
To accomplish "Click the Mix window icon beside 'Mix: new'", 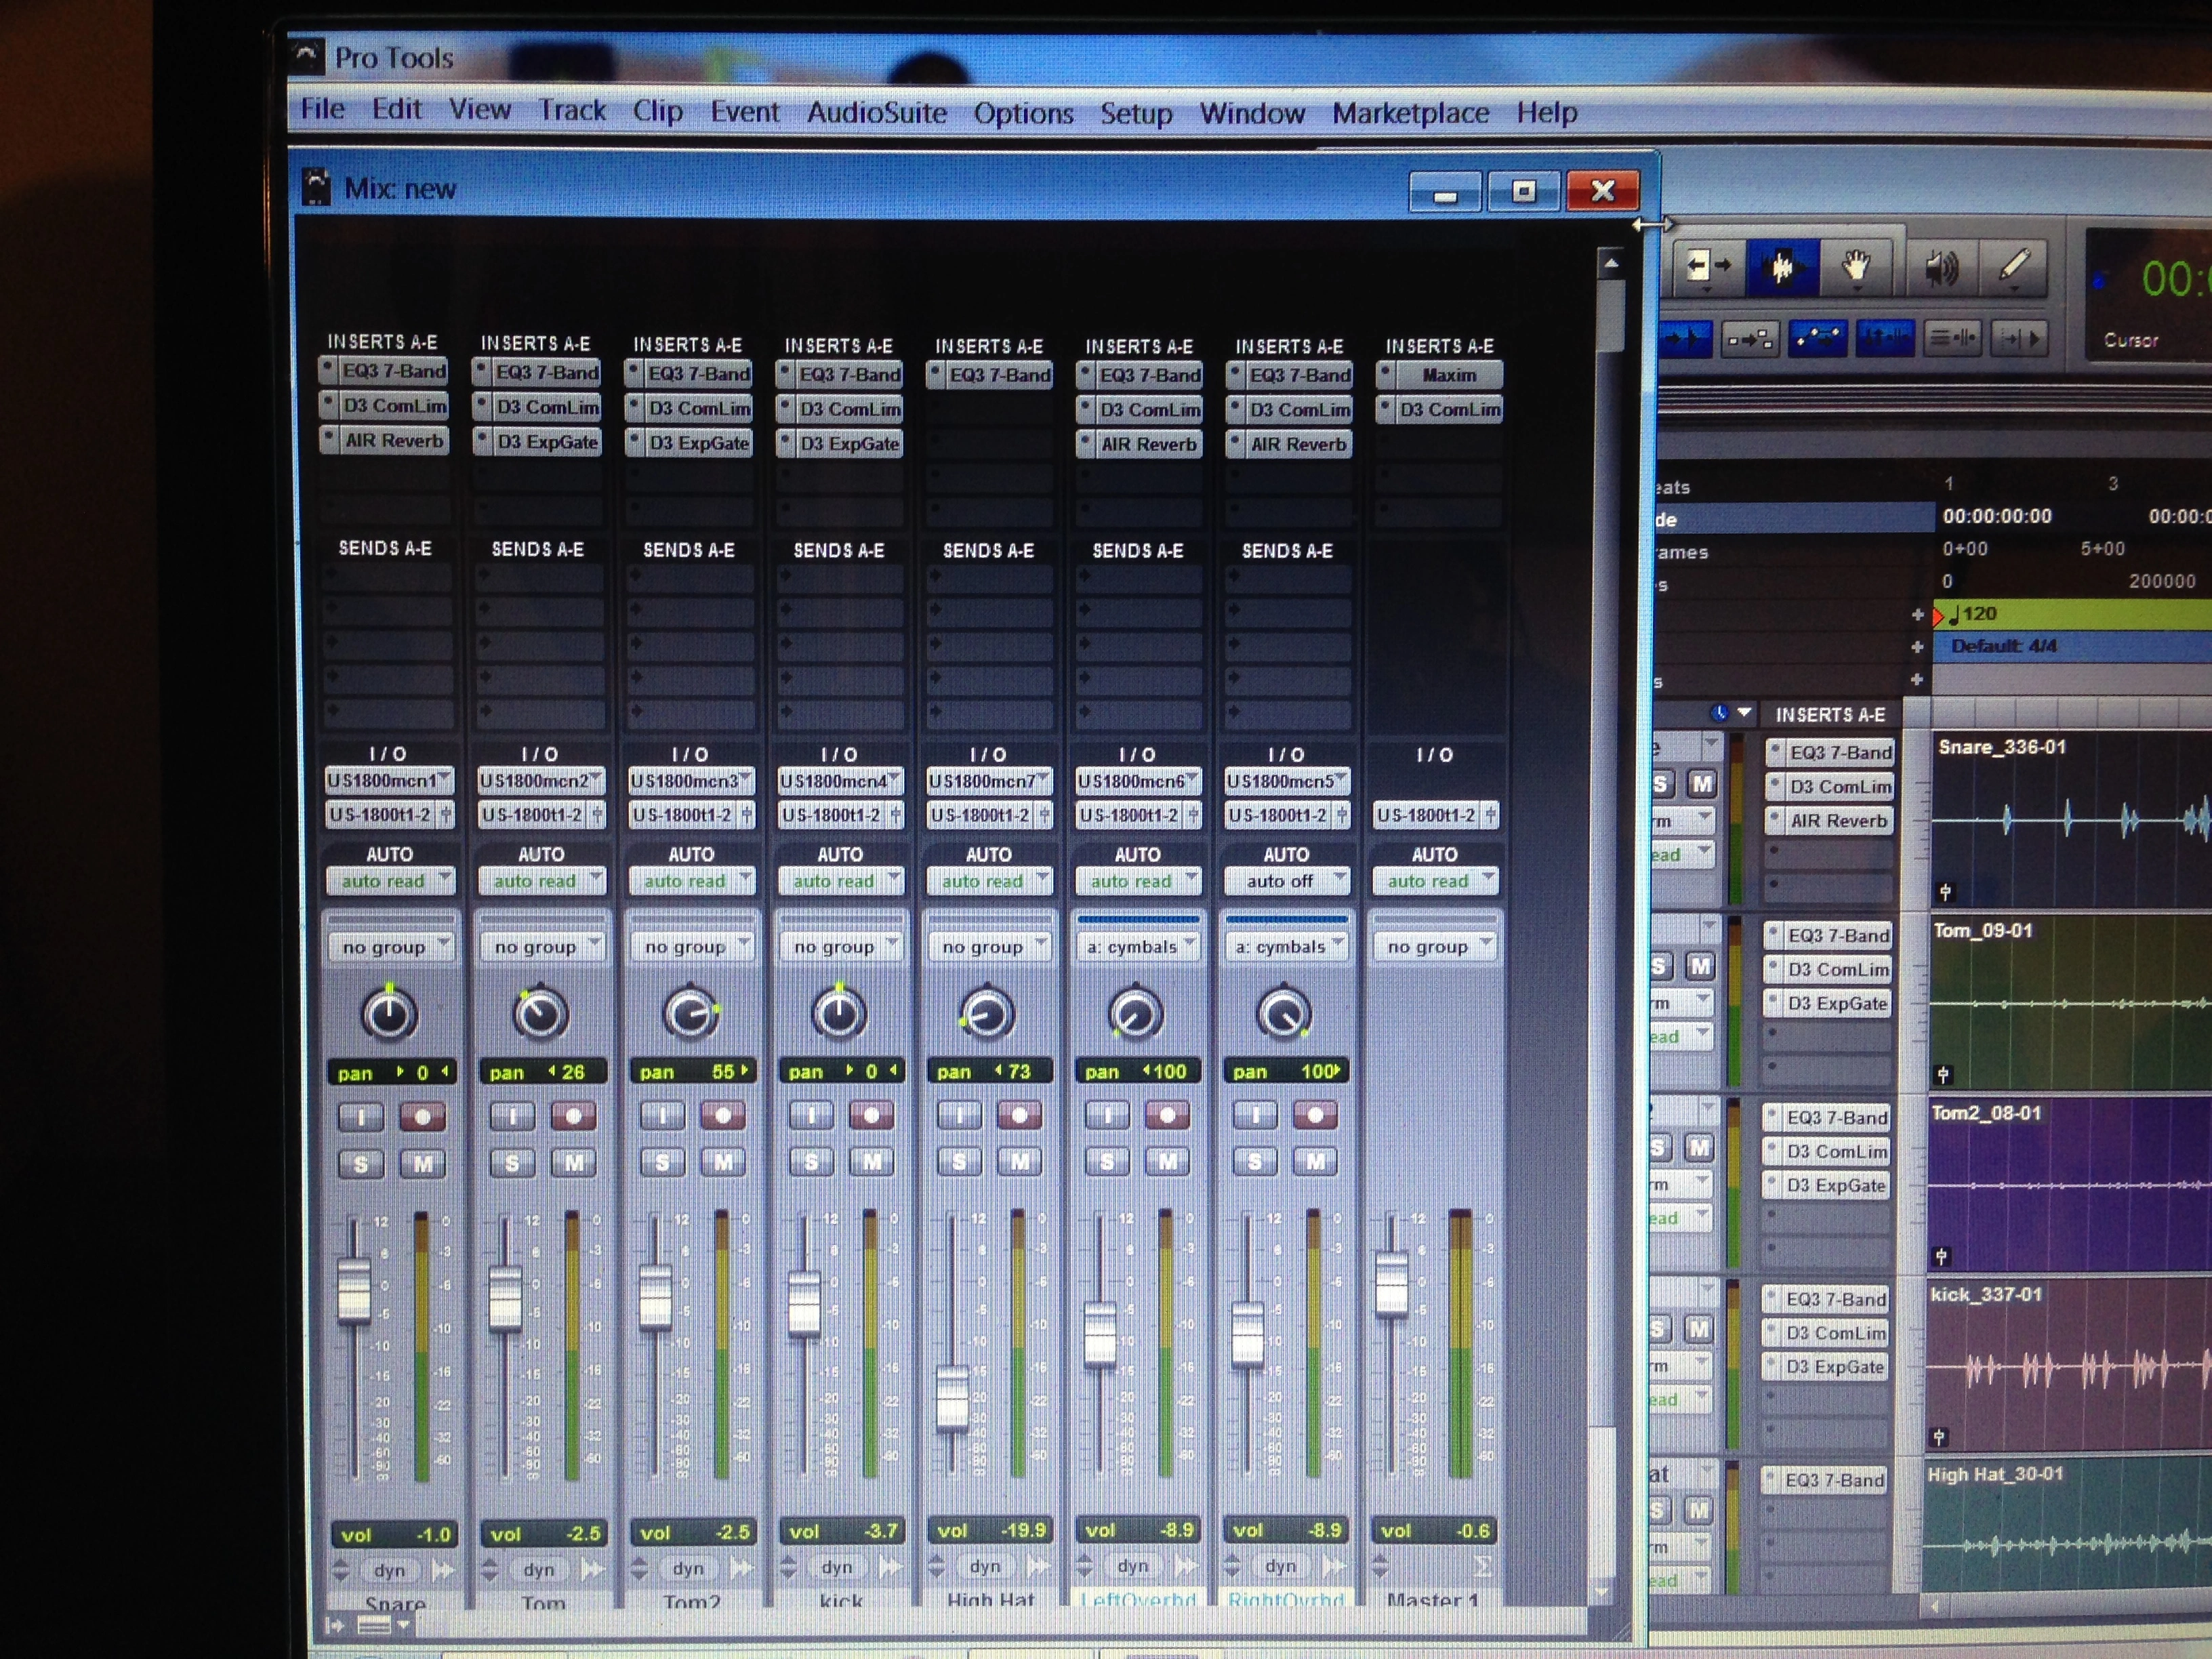I will pos(317,187).
